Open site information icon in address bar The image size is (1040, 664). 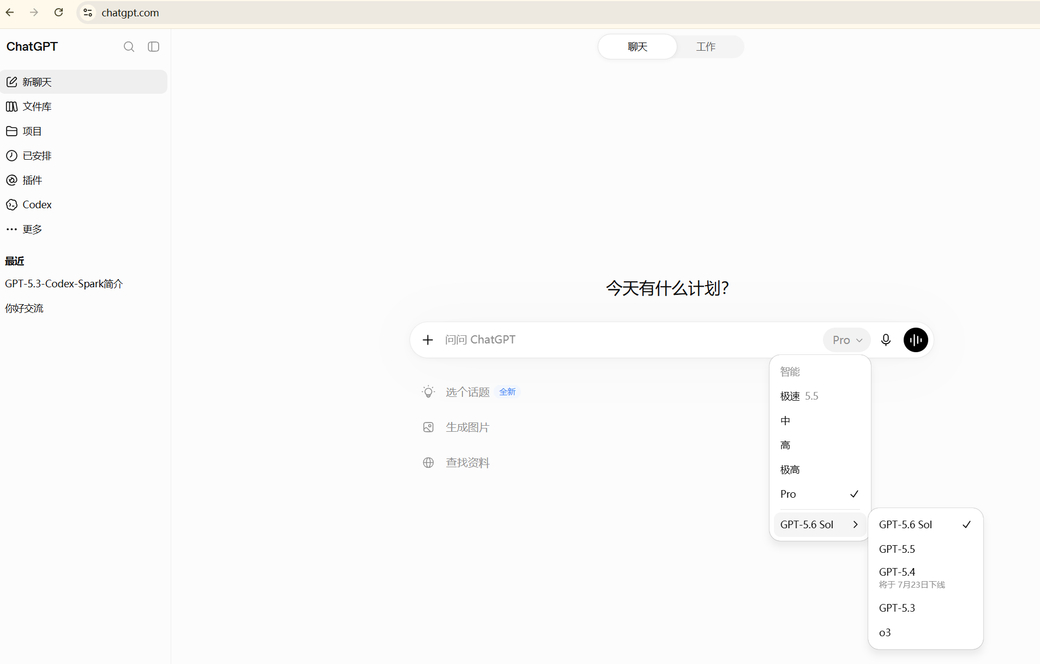coord(88,13)
